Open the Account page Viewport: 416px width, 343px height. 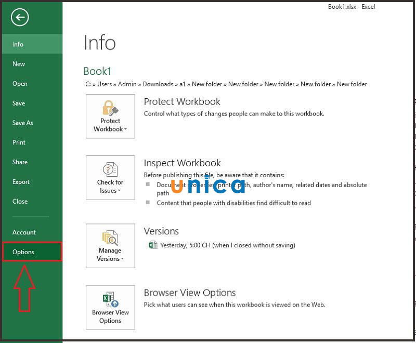(x=32, y=232)
